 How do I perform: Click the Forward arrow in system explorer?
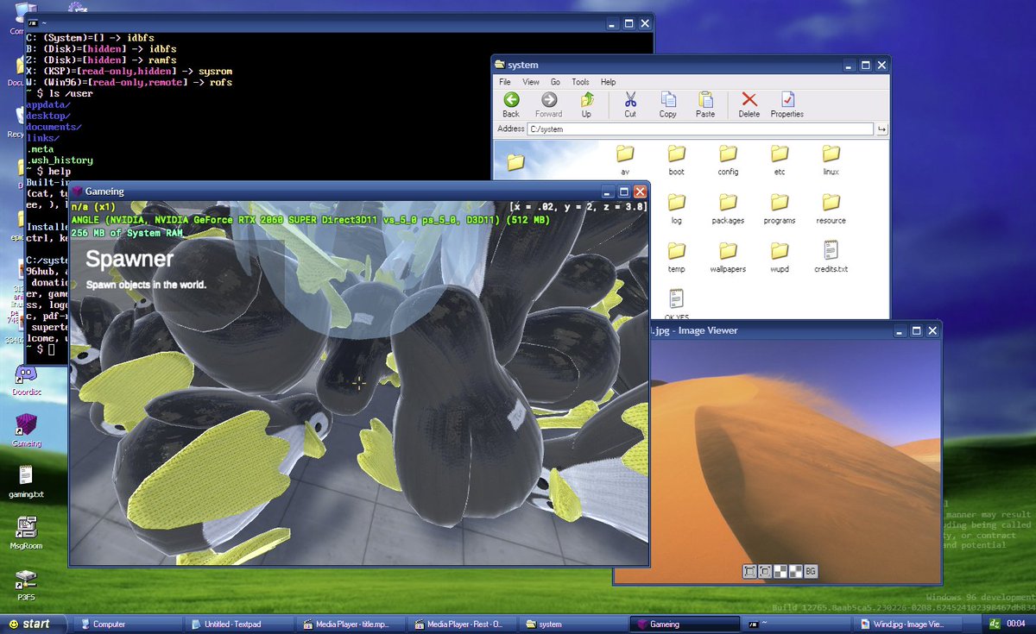(548, 104)
